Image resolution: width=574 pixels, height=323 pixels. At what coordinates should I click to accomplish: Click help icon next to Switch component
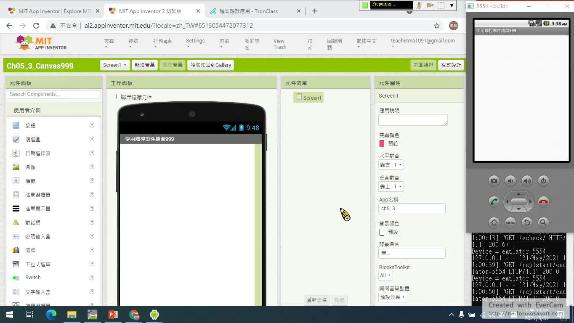[x=92, y=278]
